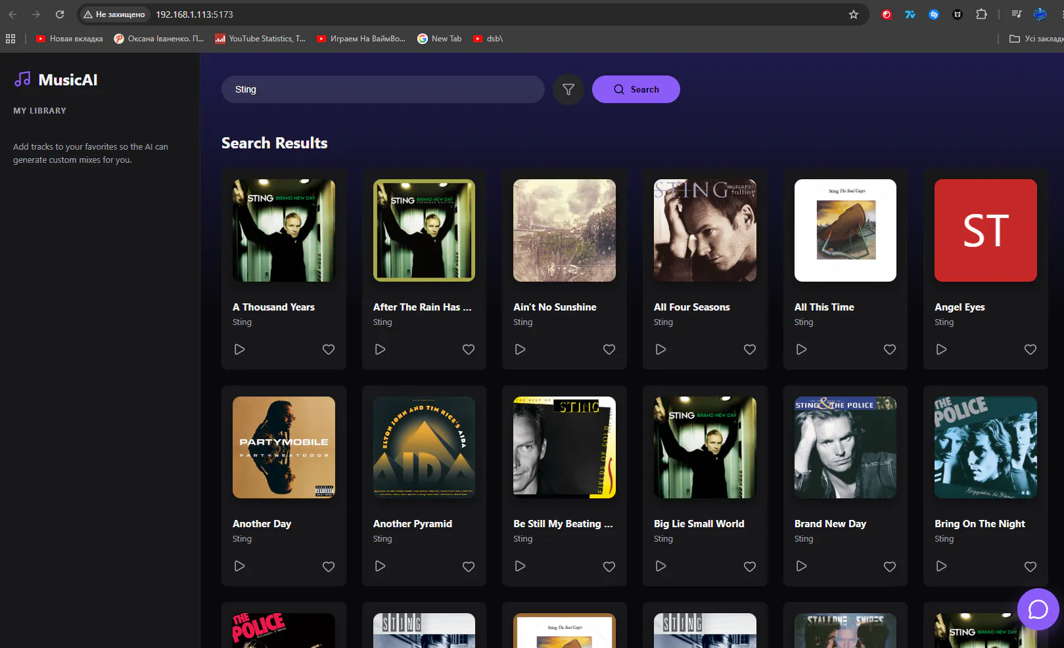Favorite the All This Time track

tap(890, 349)
